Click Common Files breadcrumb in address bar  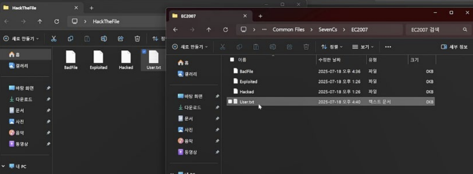[x=288, y=30]
